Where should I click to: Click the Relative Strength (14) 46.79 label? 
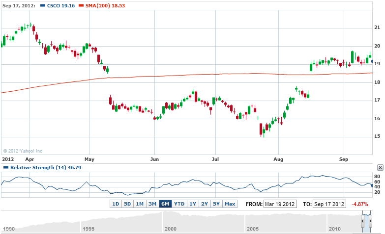coord(46,167)
